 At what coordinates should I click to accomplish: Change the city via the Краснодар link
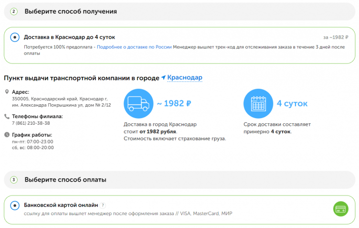tap(185, 77)
